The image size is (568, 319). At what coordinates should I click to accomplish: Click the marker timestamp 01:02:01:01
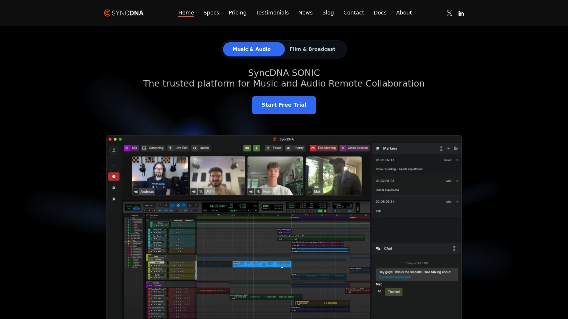tap(385, 181)
